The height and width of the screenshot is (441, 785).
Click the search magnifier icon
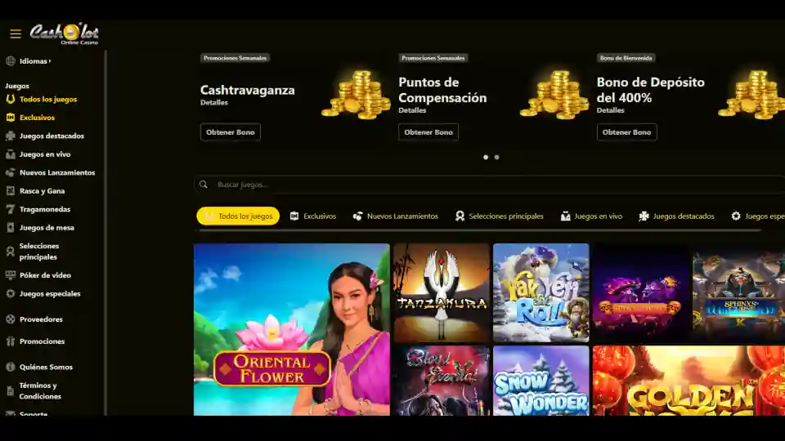(x=204, y=185)
